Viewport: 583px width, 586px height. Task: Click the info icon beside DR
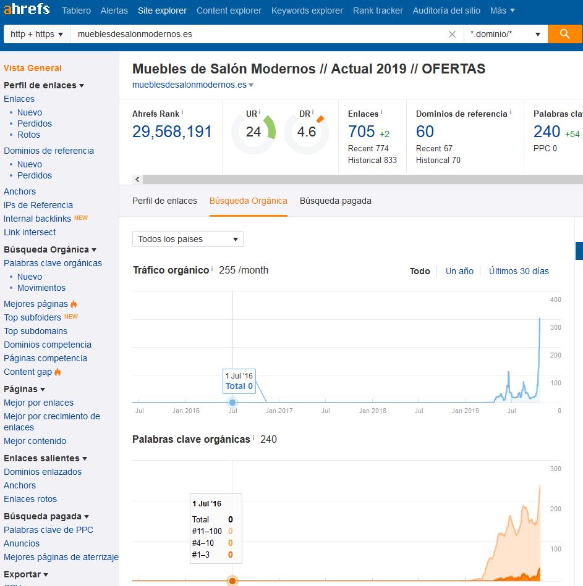(x=312, y=112)
